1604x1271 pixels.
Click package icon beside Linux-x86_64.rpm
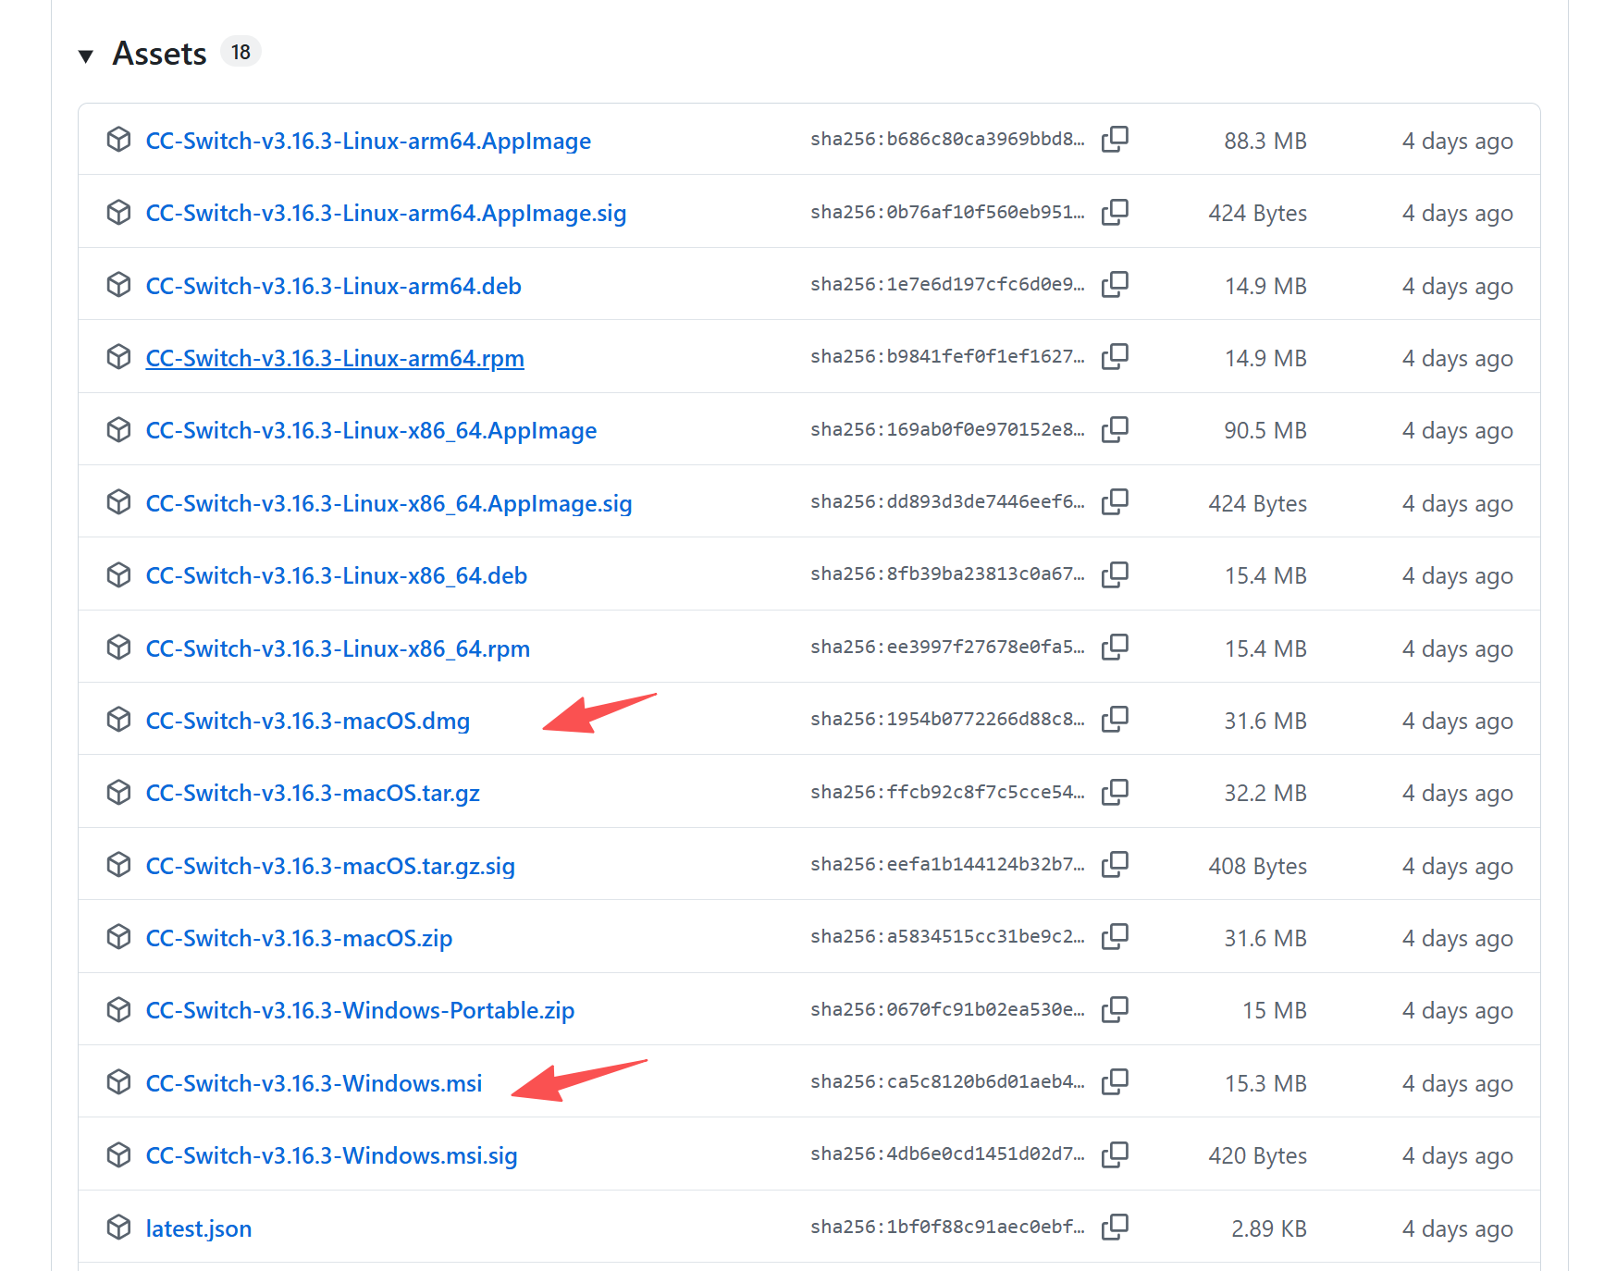click(x=118, y=648)
